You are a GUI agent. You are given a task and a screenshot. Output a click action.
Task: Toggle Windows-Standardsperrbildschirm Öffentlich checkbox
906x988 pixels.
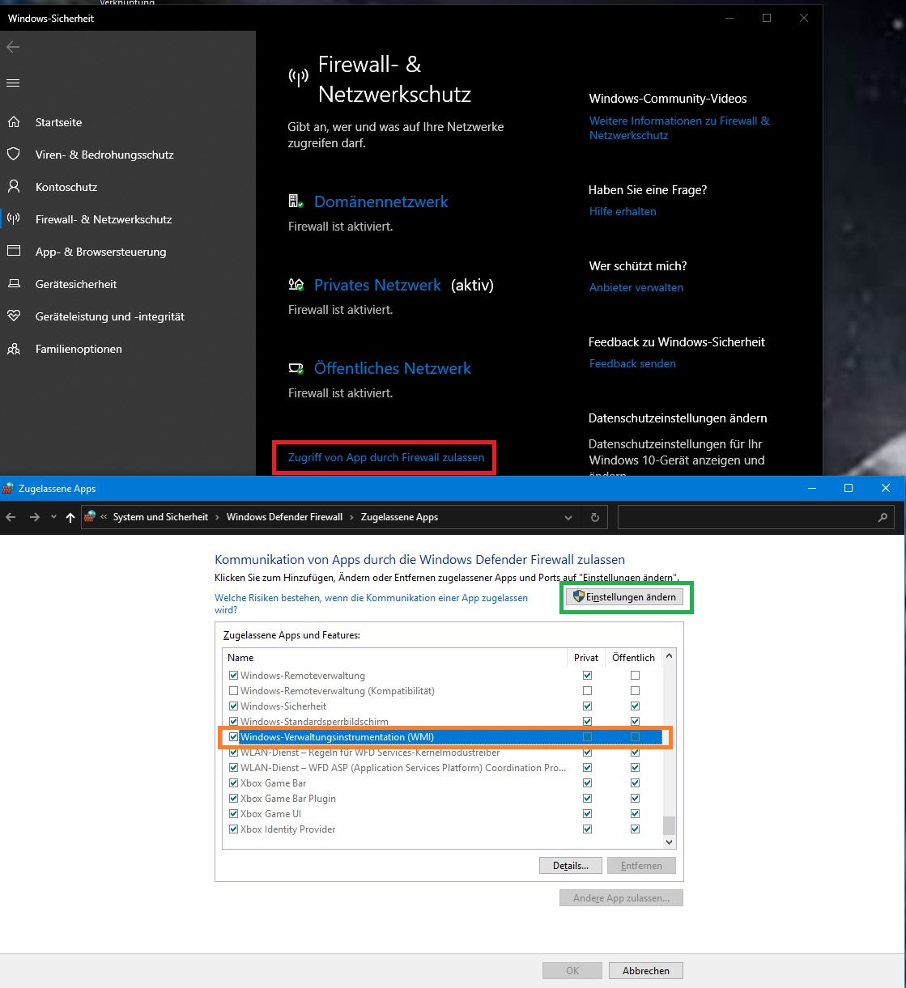[x=635, y=722]
